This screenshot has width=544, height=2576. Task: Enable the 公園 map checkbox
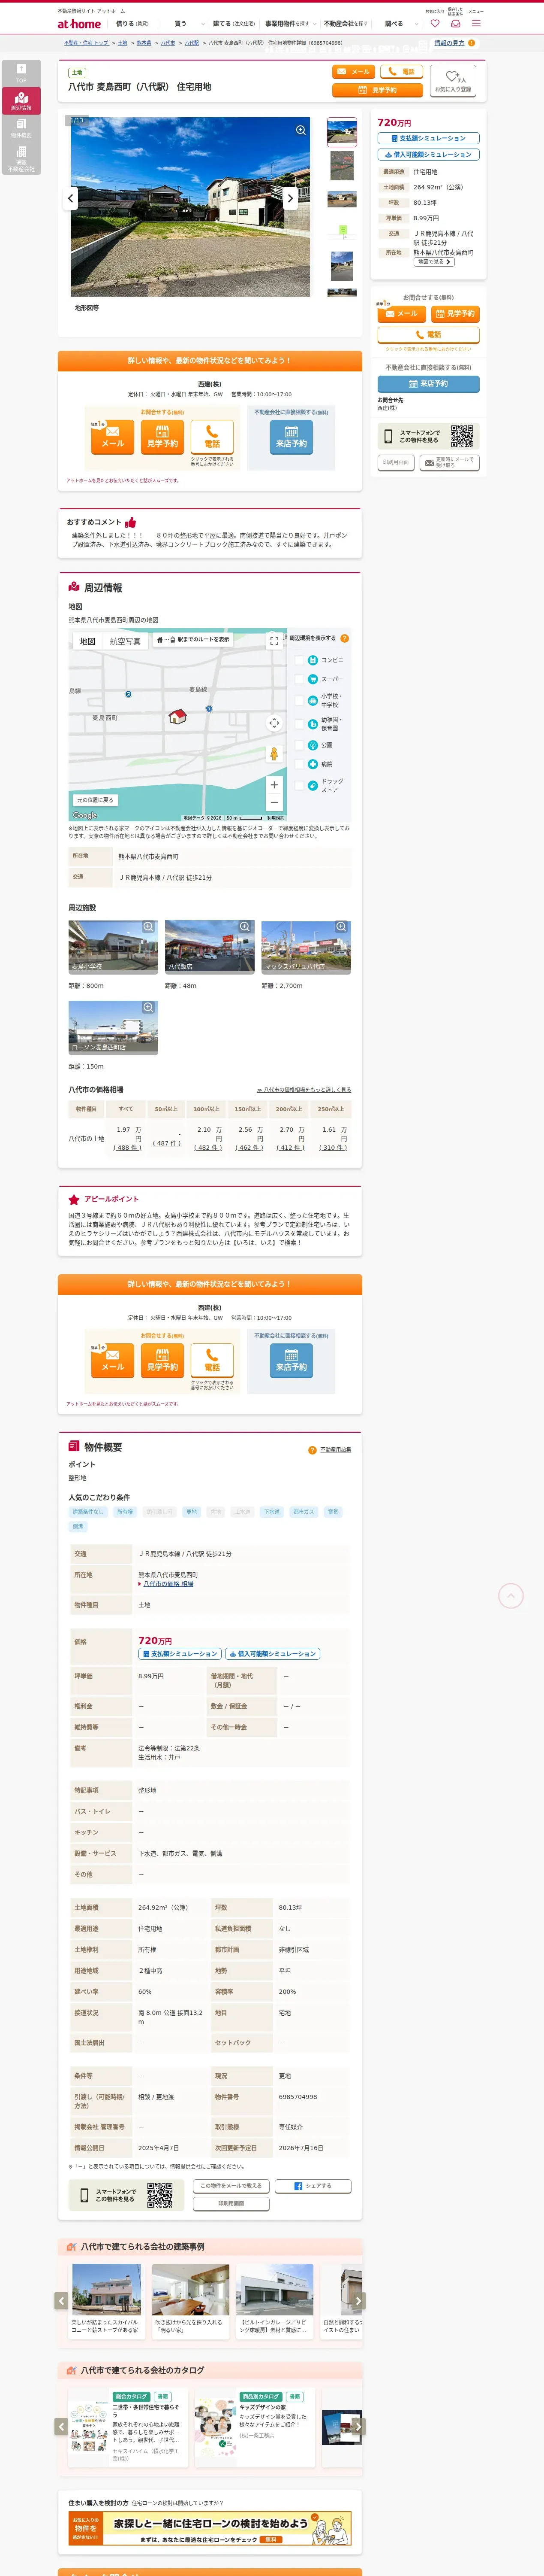pyautogui.click(x=300, y=745)
